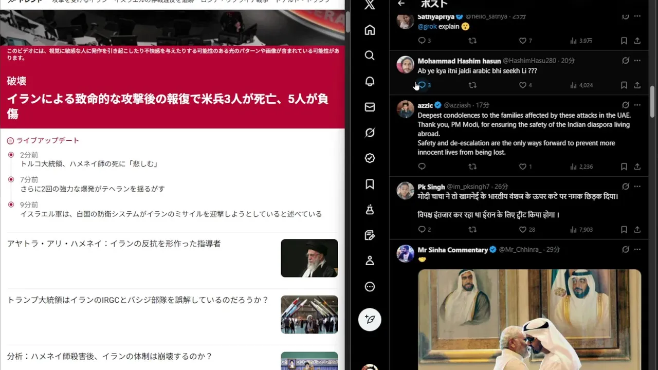The image size is (658, 370).
Task: Open more menu on azzic's post
Action: 638,105
